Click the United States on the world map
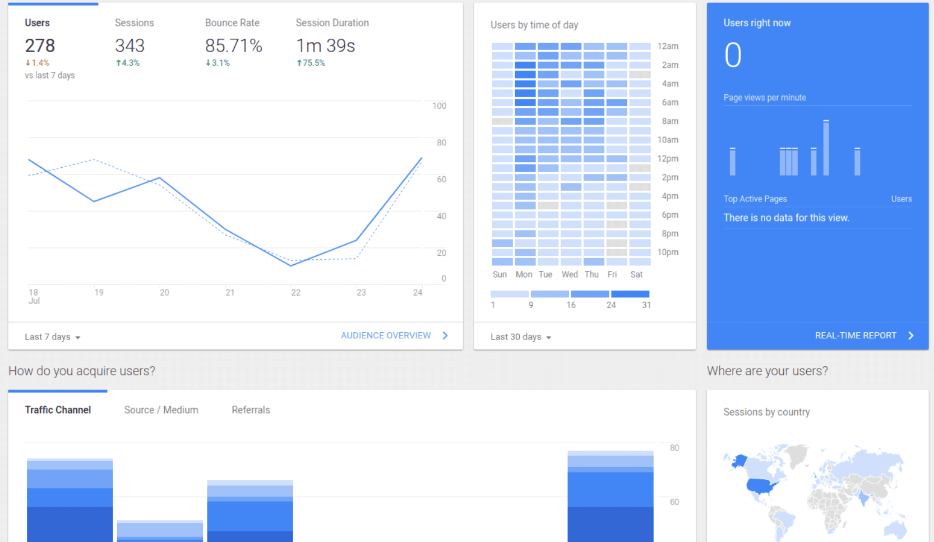This screenshot has height=542, width=934. point(760,485)
